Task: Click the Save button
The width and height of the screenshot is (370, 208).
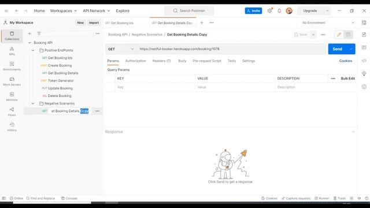Action: click(301, 35)
